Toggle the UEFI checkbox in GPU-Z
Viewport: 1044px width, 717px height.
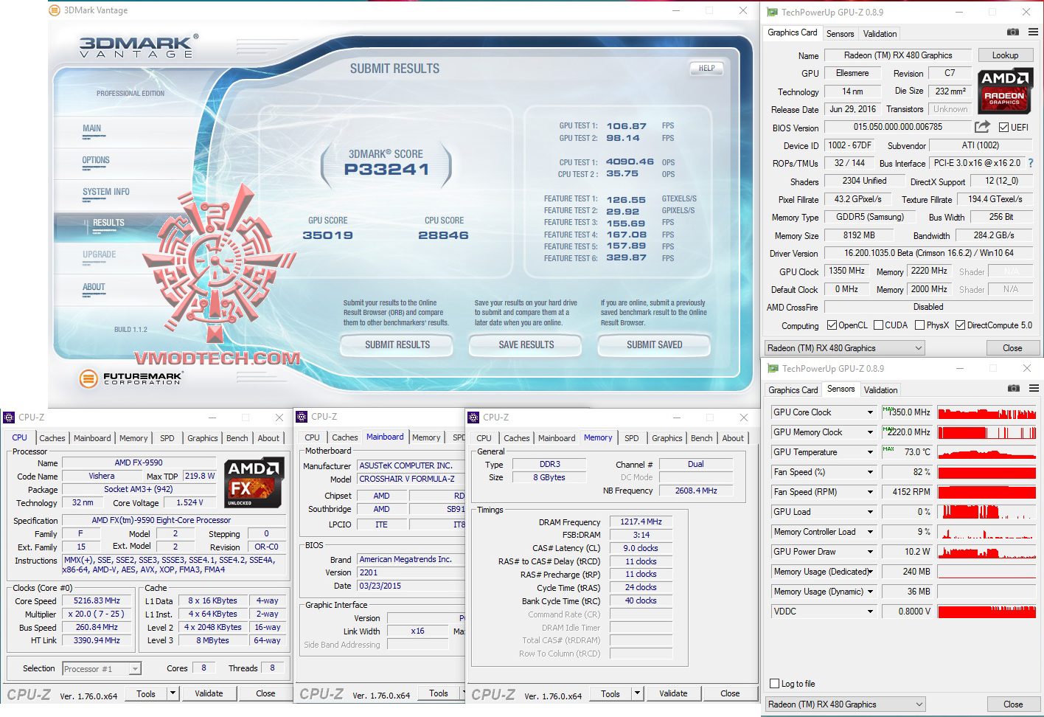coord(1003,126)
